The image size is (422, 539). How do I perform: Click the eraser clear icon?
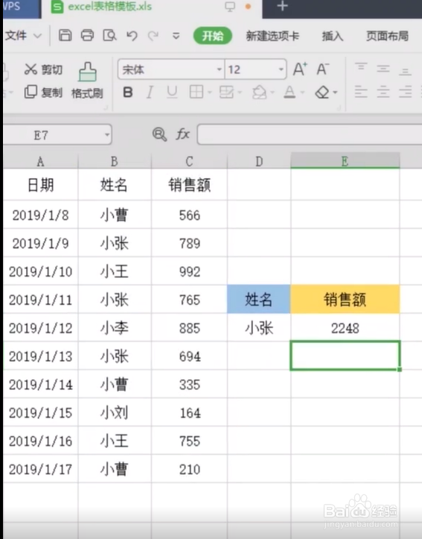[322, 92]
